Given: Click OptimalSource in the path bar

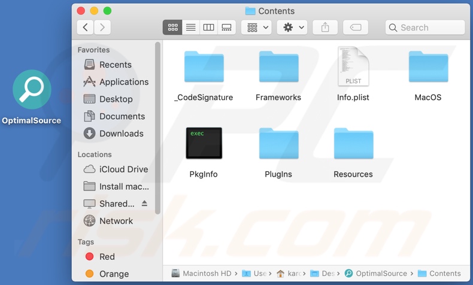Looking at the screenshot, I should (x=381, y=274).
